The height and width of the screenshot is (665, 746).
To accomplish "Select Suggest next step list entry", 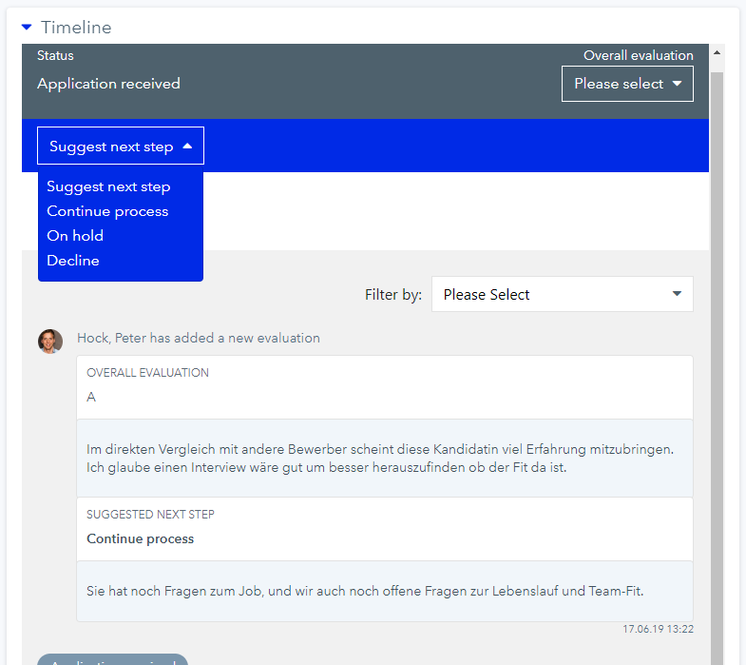I will pos(108,186).
